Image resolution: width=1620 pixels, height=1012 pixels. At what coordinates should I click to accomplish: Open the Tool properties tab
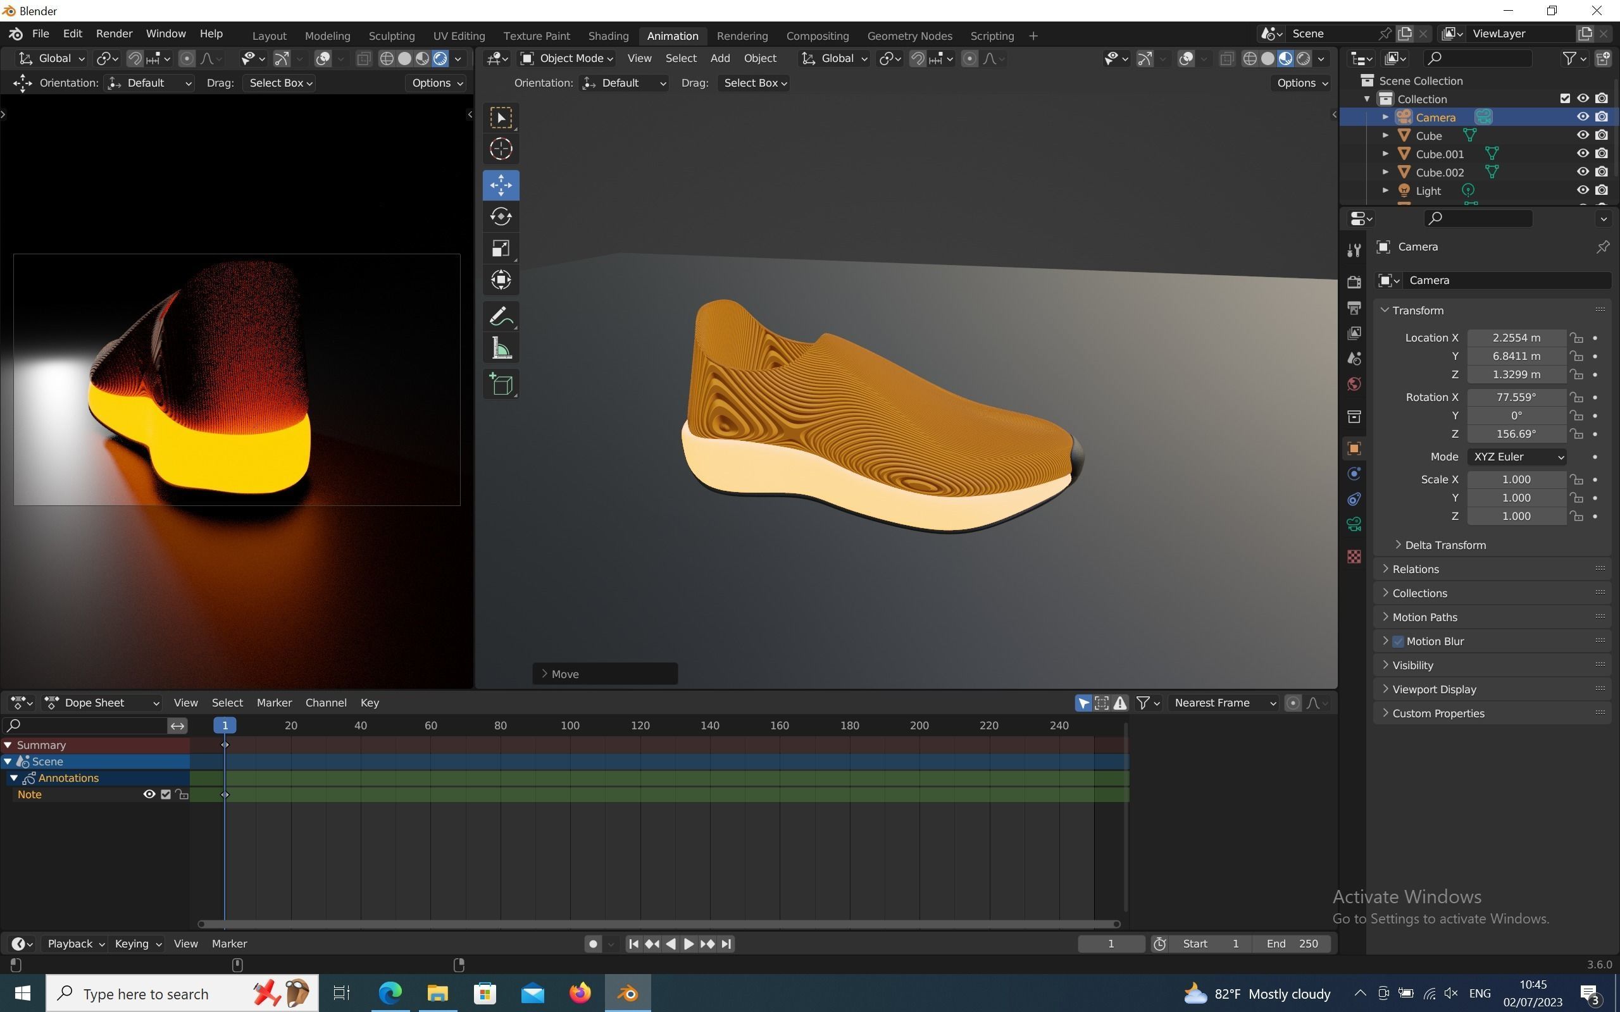(1354, 250)
